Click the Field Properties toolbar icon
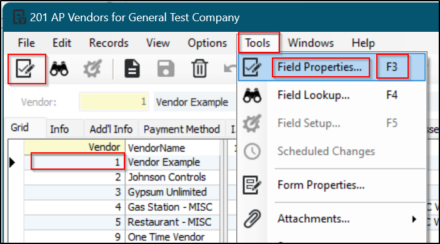 pyautogui.click(x=26, y=69)
